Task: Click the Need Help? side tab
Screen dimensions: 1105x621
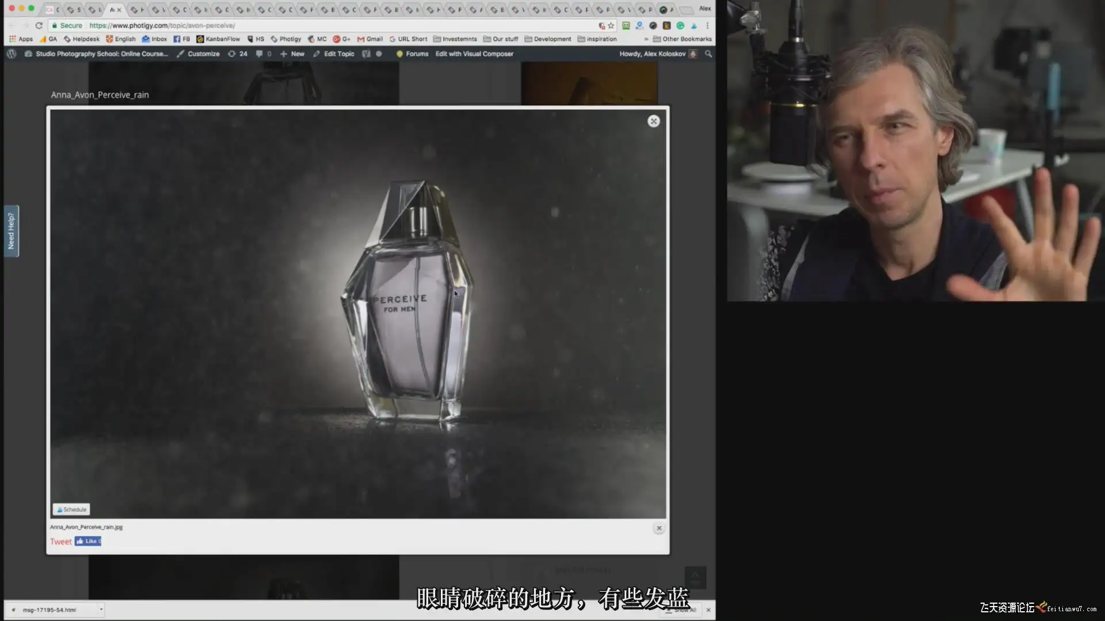Action: click(11, 231)
